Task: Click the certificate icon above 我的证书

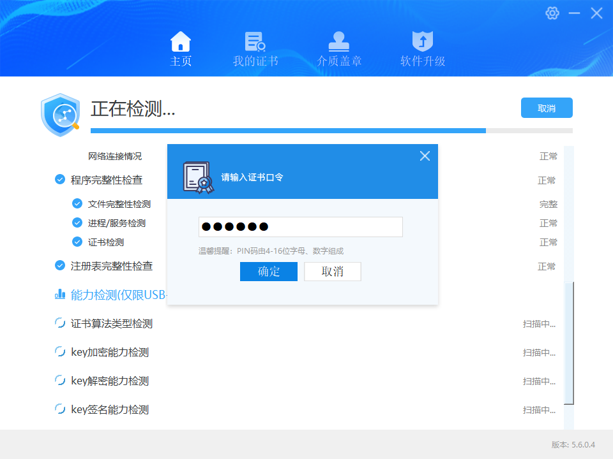Action: coord(255,41)
